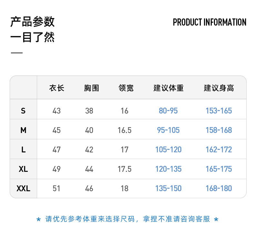Click the 168-180 height range

pyautogui.click(x=219, y=189)
